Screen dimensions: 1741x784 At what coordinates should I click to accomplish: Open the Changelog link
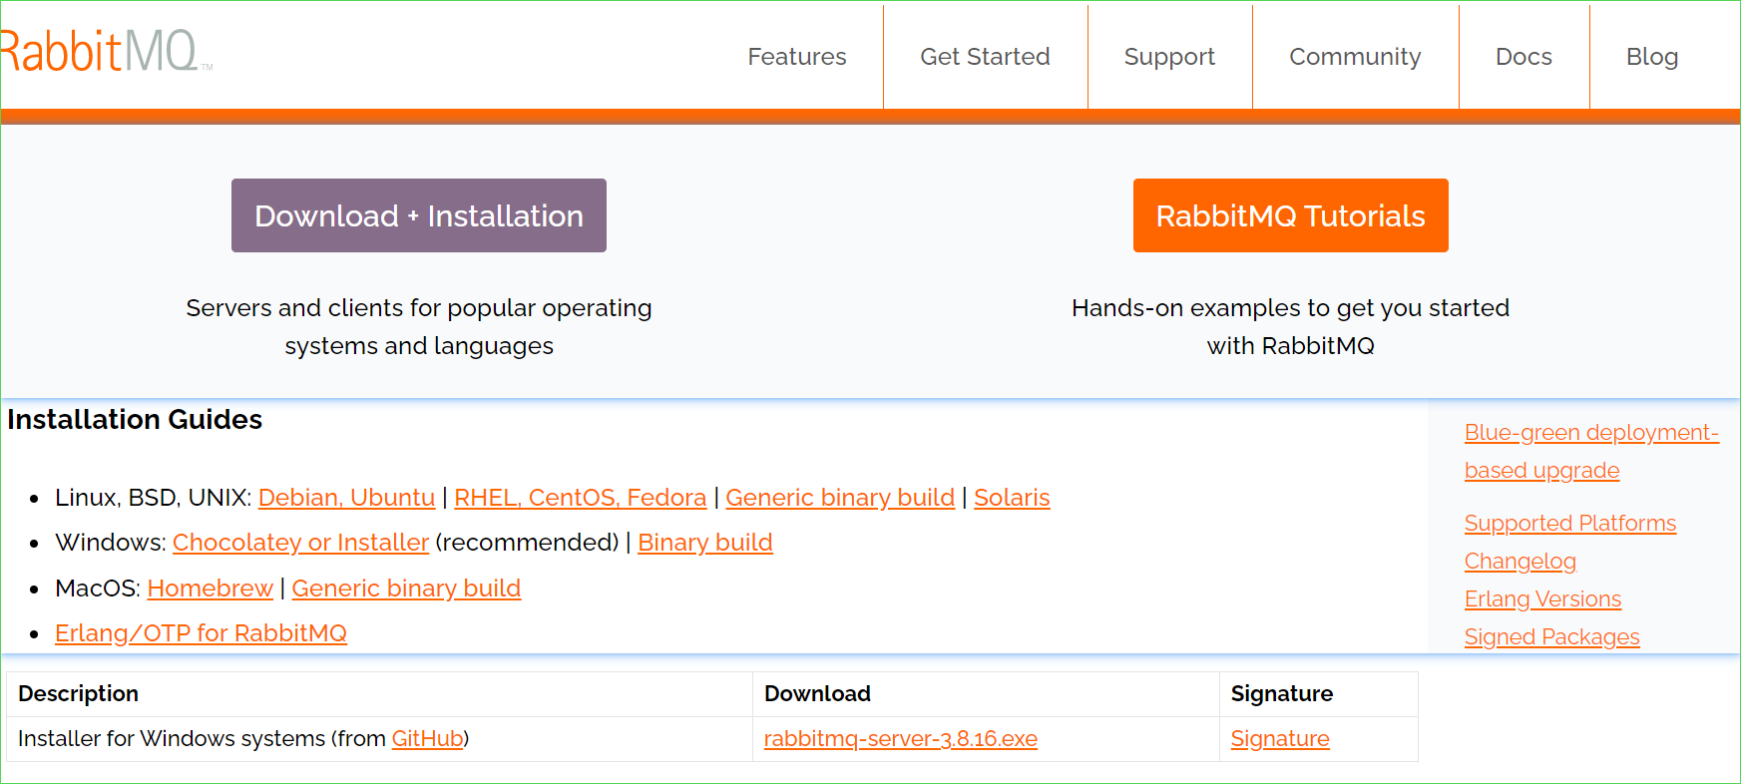click(x=1521, y=561)
